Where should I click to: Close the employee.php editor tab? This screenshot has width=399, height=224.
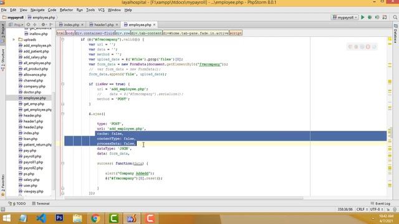pyautogui.click(x=154, y=25)
